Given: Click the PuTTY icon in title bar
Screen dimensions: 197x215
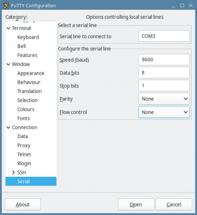Looking at the screenshot, I should [6, 5].
